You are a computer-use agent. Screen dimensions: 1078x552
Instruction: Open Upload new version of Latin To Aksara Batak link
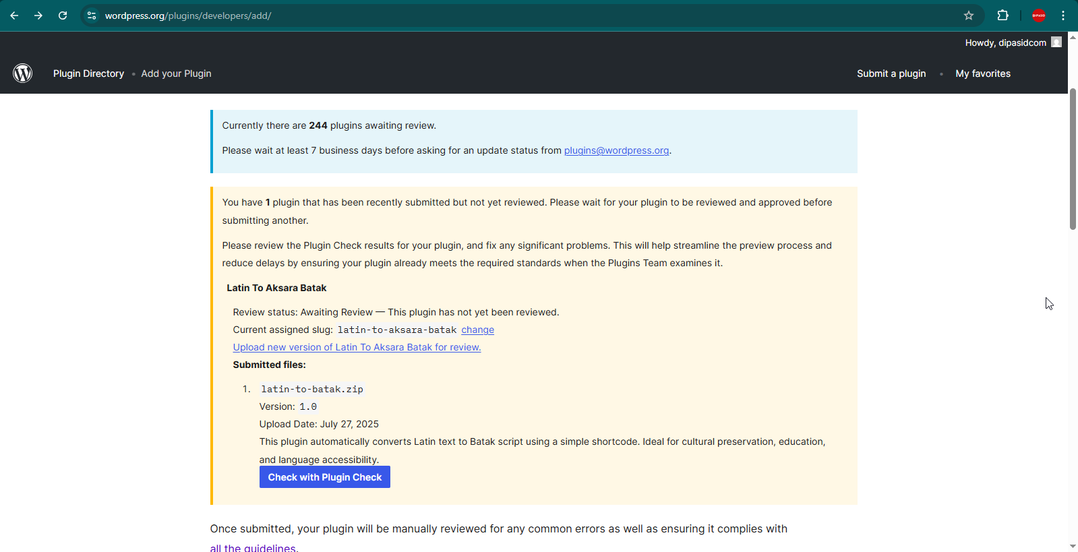(x=357, y=347)
